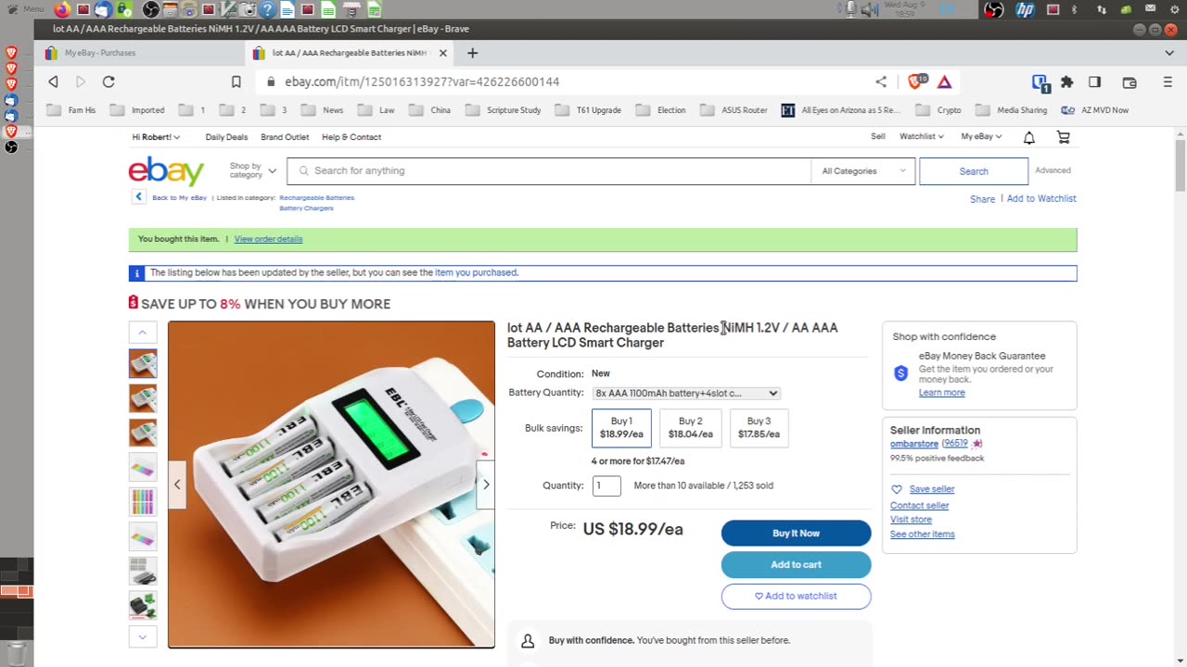Viewport: 1187px width, 667px height.
Task: Click the Quantity input box
Action: coord(606,485)
